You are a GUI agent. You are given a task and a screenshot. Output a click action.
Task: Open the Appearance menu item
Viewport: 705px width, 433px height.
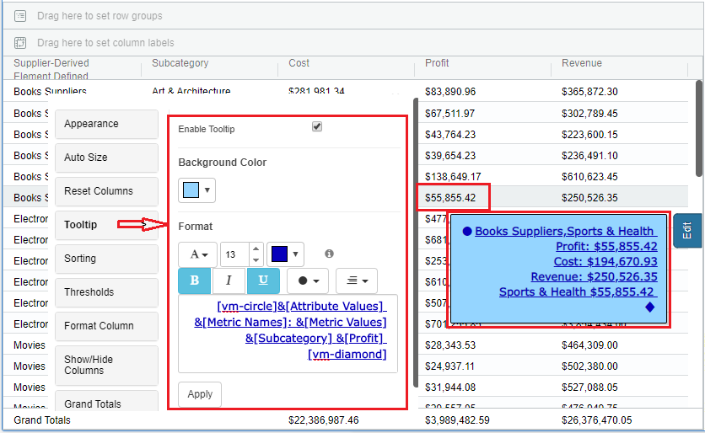pos(106,124)
